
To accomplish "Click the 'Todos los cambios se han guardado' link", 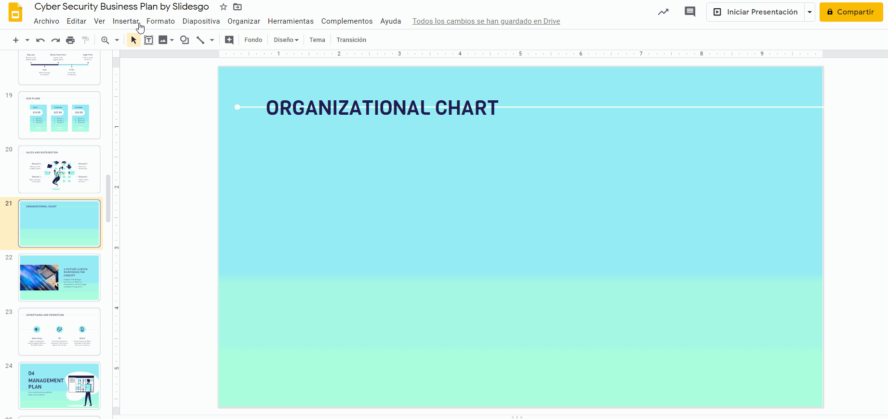I will tap(486, 21).
